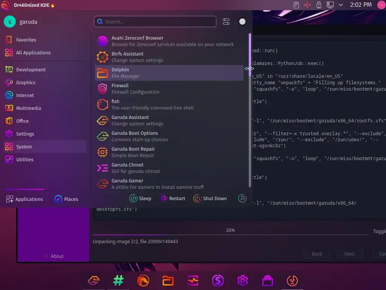This screenshot has width=386, height=290.
Task: Open system monitor pulse dock icon
Action: 193,281
